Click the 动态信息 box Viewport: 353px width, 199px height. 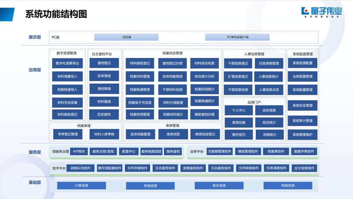269,110
